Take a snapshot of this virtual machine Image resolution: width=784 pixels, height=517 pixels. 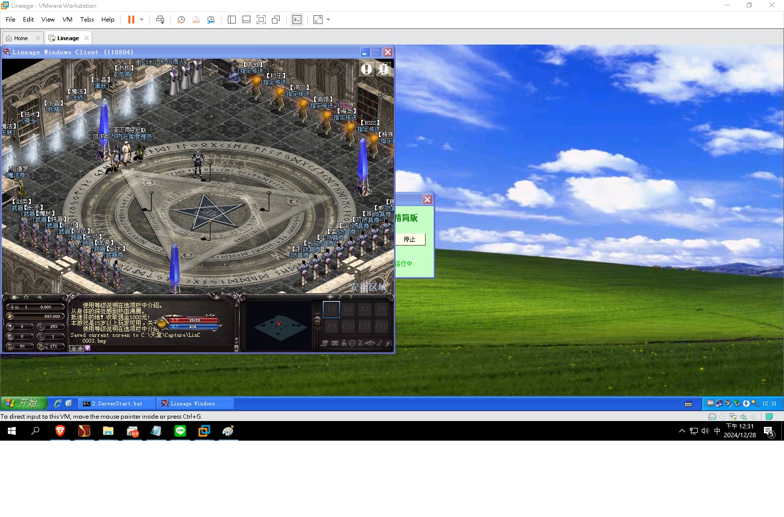181,20
